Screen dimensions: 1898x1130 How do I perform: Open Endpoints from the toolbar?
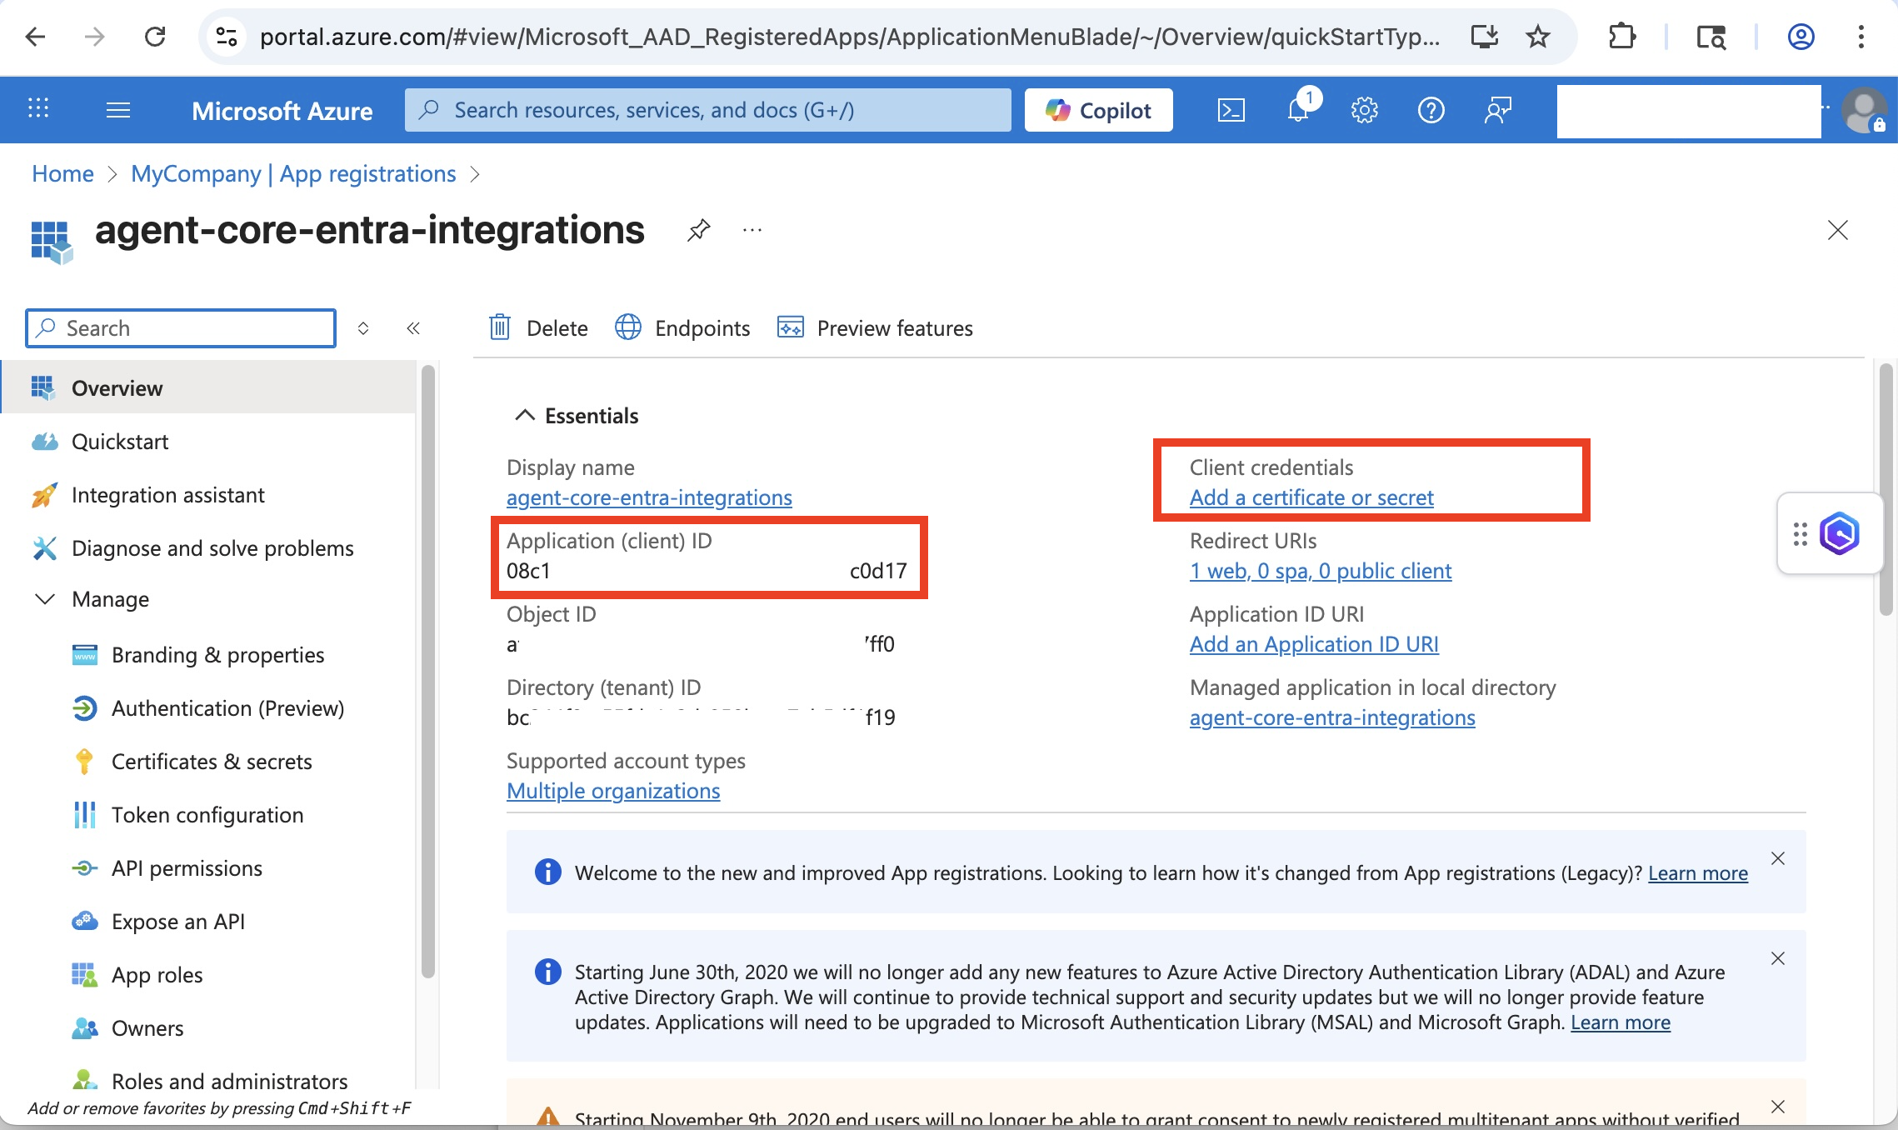coord(682,328)
